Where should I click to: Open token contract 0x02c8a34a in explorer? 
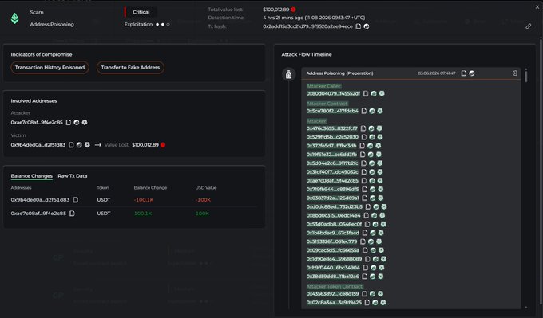pos(375,302)
